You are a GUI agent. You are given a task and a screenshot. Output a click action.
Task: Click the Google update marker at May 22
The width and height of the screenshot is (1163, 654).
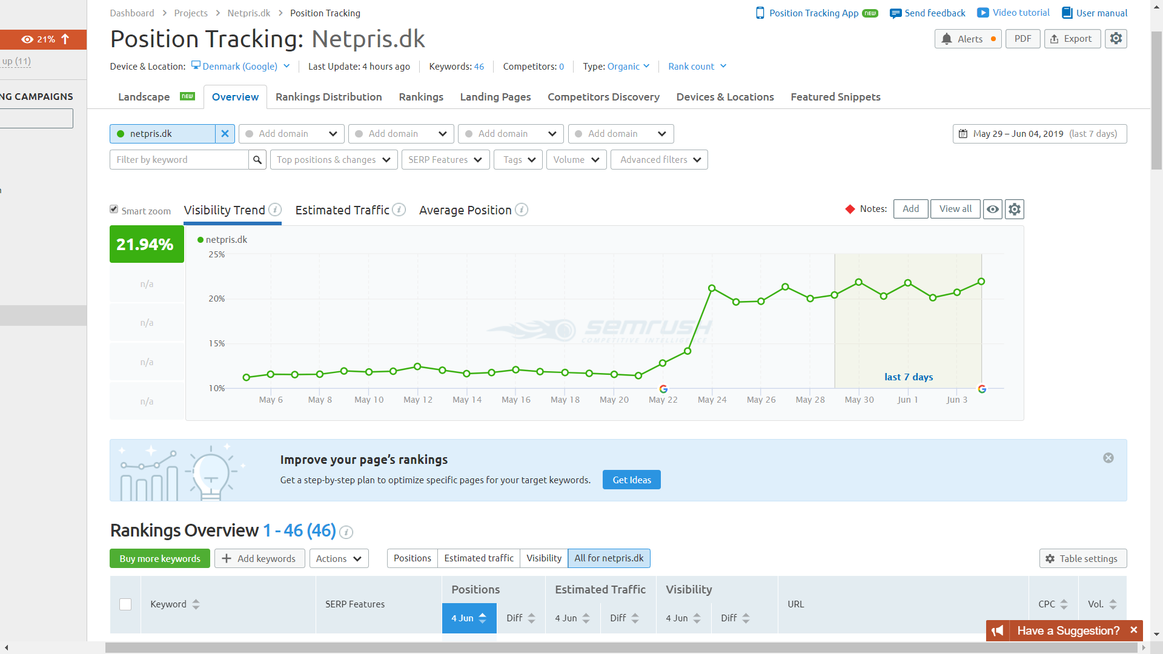[x=663, y=389]
